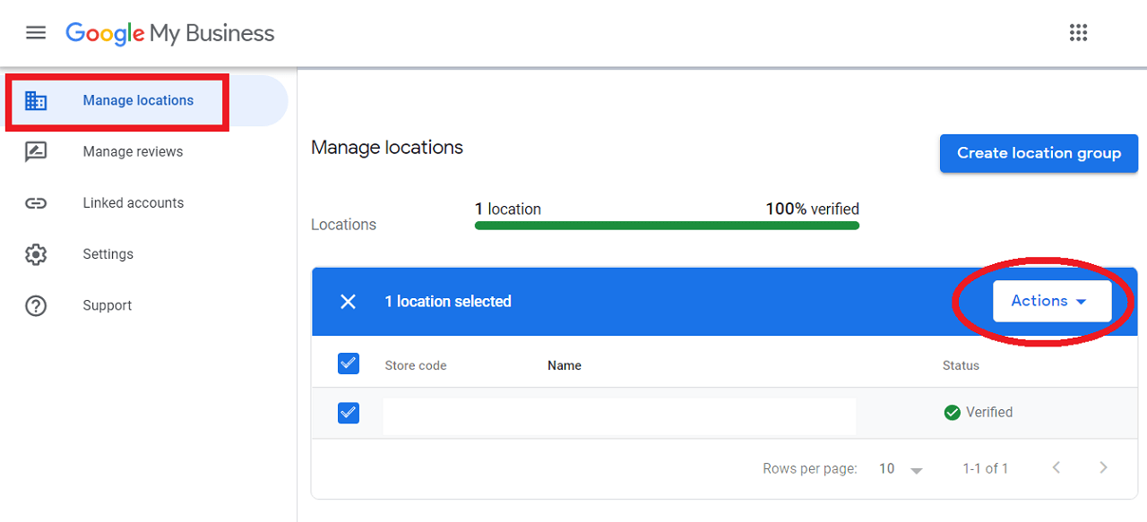Click the green verification progress bar
Viewport: 1147px width, 522px height.
(x=667, y=226)
